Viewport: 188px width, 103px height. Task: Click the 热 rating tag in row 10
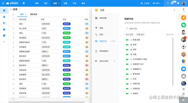coord(87,65)
